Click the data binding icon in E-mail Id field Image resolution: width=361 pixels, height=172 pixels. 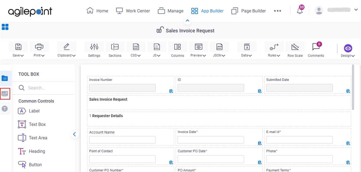(x=348, y=143)
